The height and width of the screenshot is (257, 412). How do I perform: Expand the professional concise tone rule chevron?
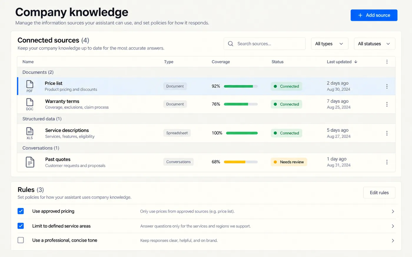(393, 240)
